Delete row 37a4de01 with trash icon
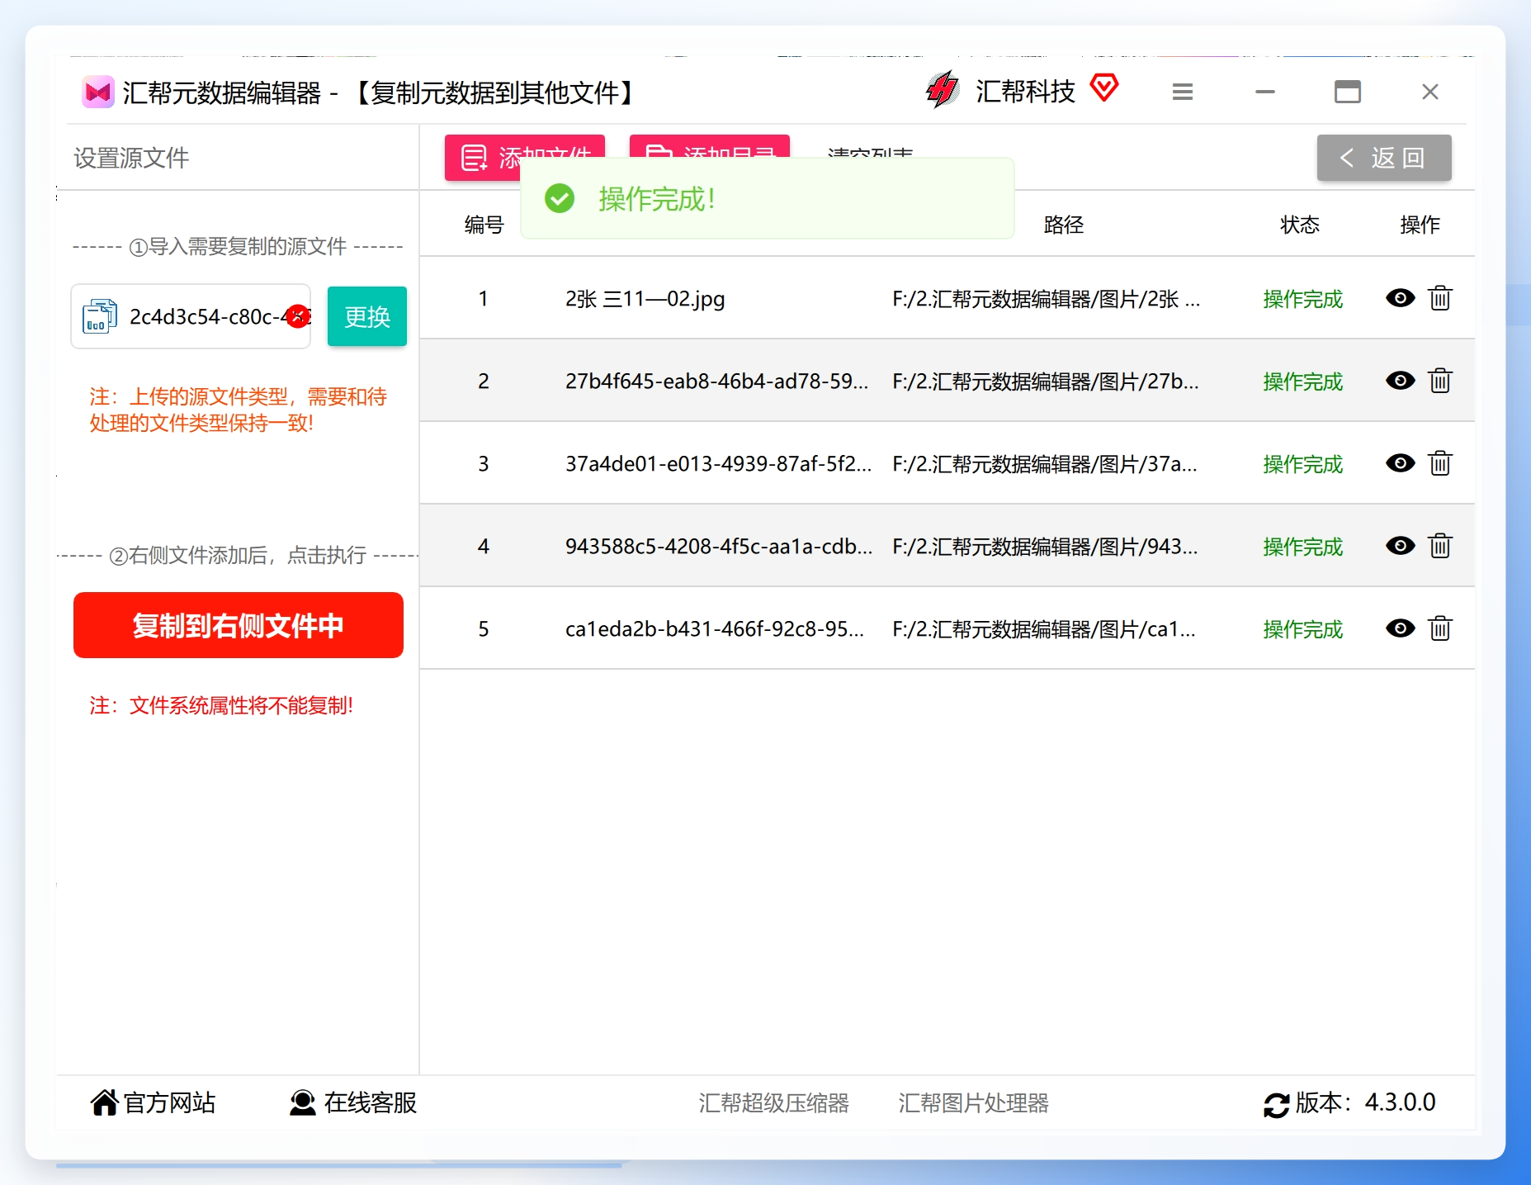1531x1185 pixels. coord(1440,463)
